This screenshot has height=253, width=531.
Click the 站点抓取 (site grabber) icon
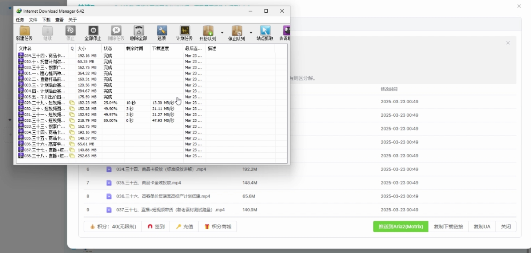(265, 31)
